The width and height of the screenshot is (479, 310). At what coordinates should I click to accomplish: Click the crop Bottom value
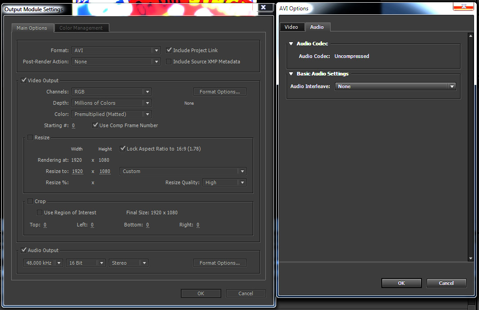[148, 225]
